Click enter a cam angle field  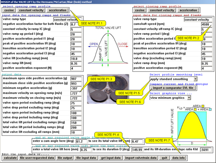click(81, 141)
